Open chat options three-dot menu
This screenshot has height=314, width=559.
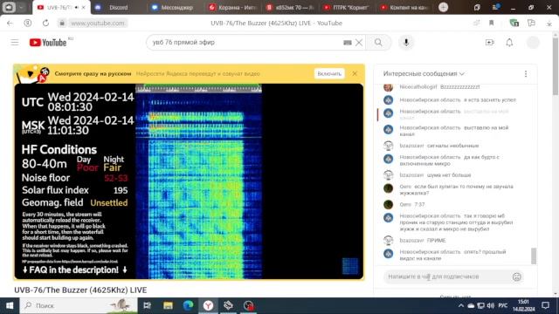click(x=526, y=73)
